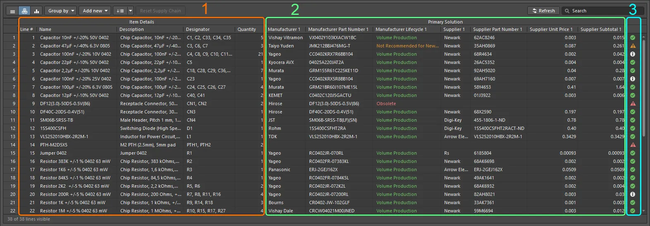Screen dimensions: 650x226
Task: Select 'Vishay Dale' manufacturer cell
Action: pyautogui.click(x=286, y=211)
